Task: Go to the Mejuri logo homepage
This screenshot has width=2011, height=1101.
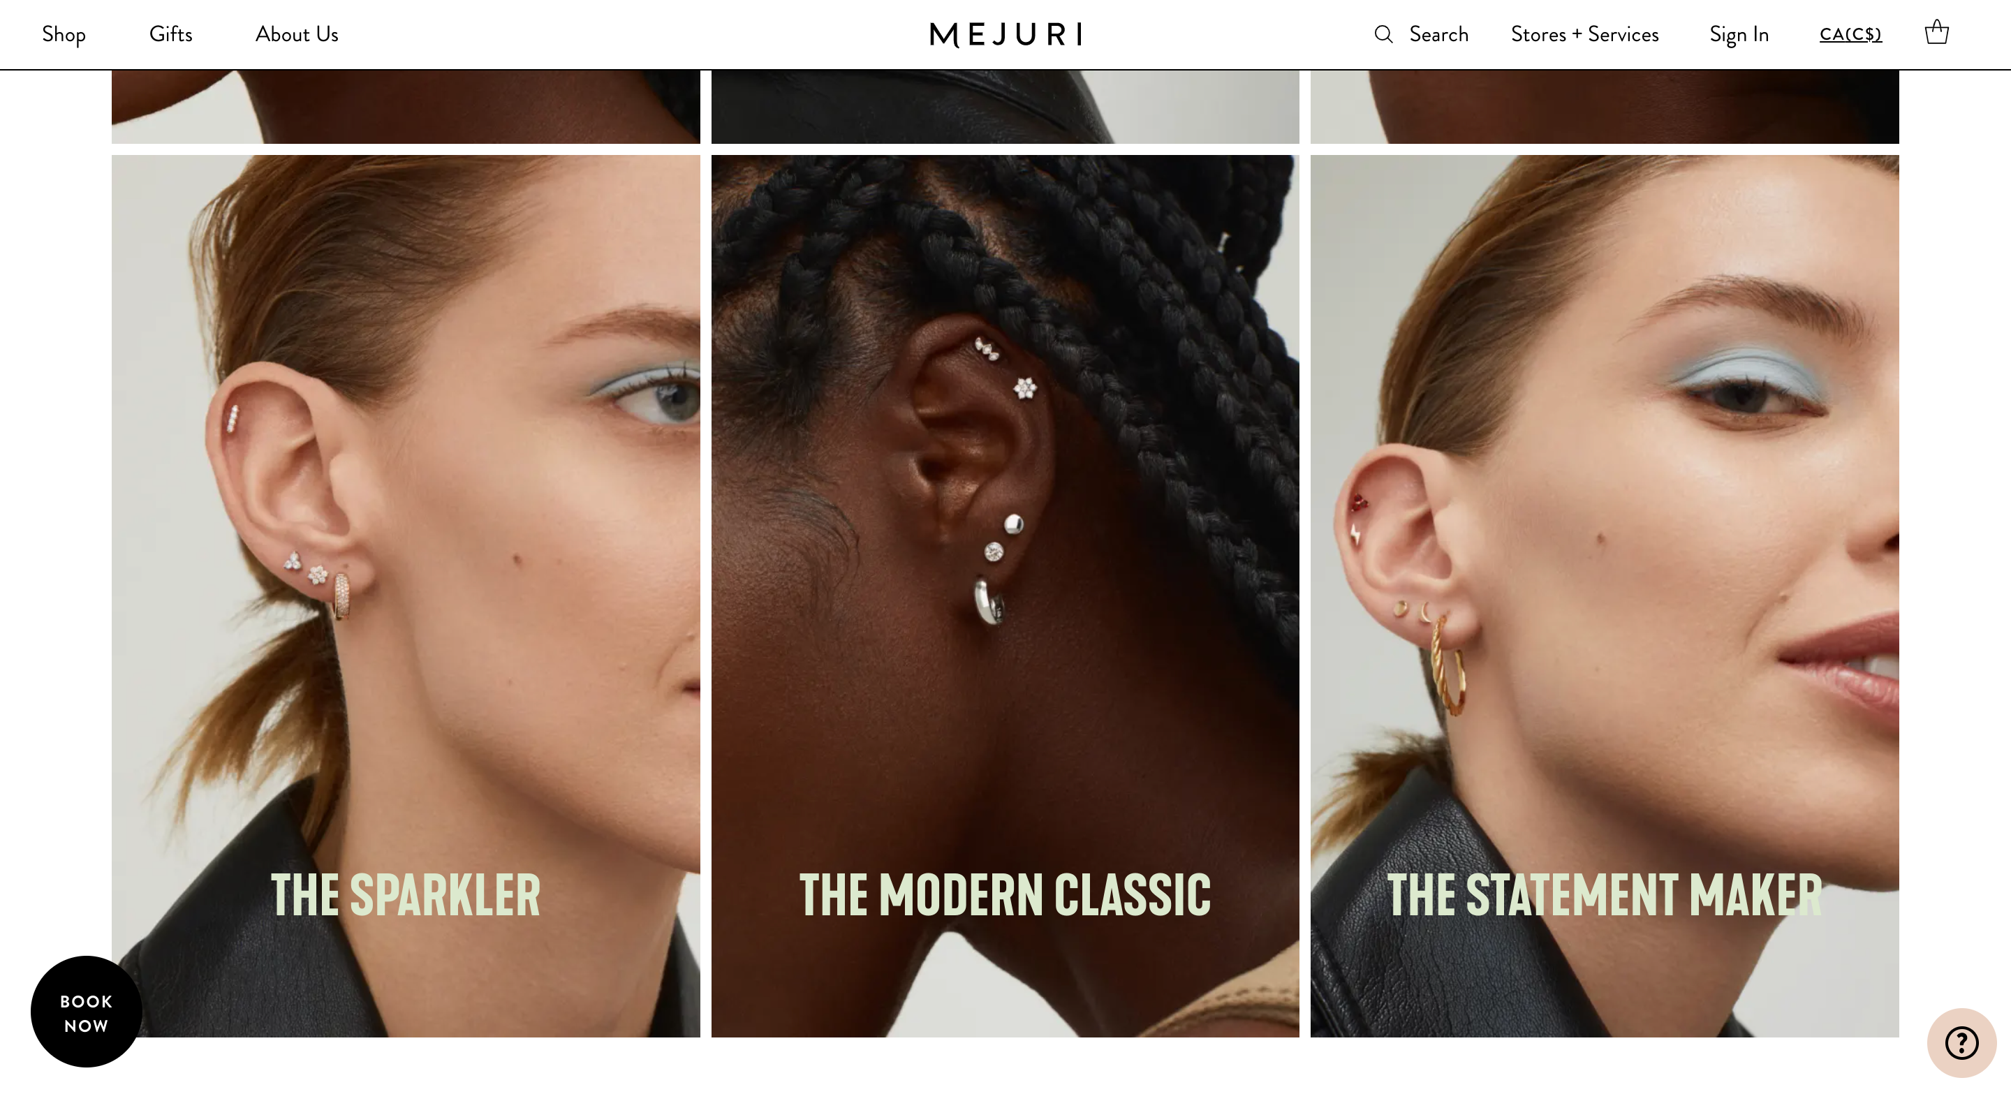Action: tap(1005, 34)
